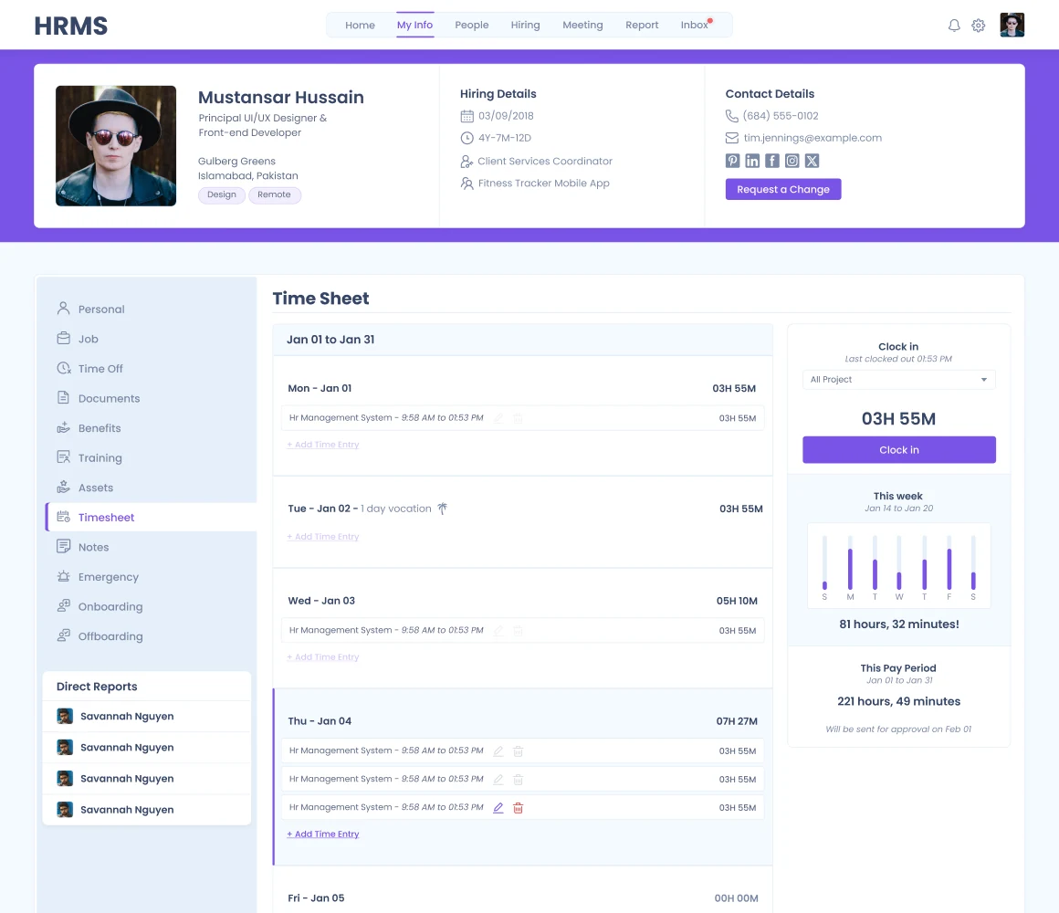This screenshot has height=913, width=1059.
Task: Go to the Home tab
Action: (360, 25)
